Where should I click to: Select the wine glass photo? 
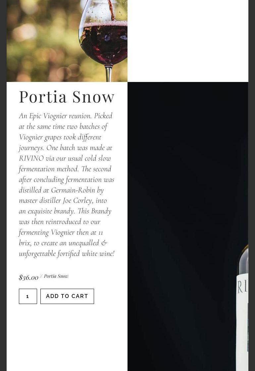pos(67,41)
